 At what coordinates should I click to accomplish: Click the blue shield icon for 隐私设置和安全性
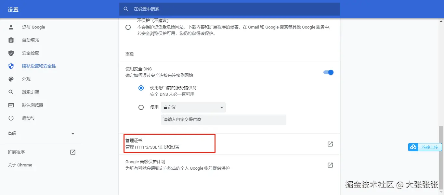(x=11, y=66)
